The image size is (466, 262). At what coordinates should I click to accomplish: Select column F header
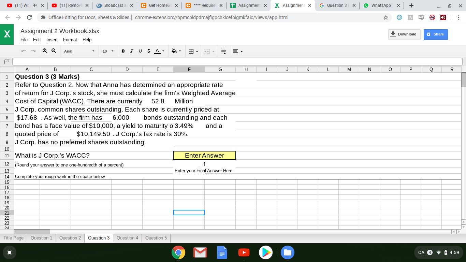click(189, 69)
